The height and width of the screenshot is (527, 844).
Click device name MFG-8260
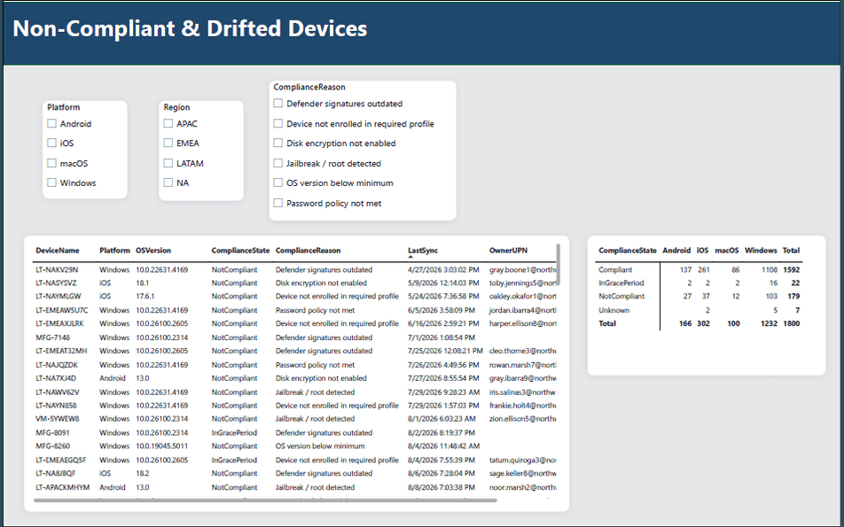pyautogui.click(x=53, y=446)
